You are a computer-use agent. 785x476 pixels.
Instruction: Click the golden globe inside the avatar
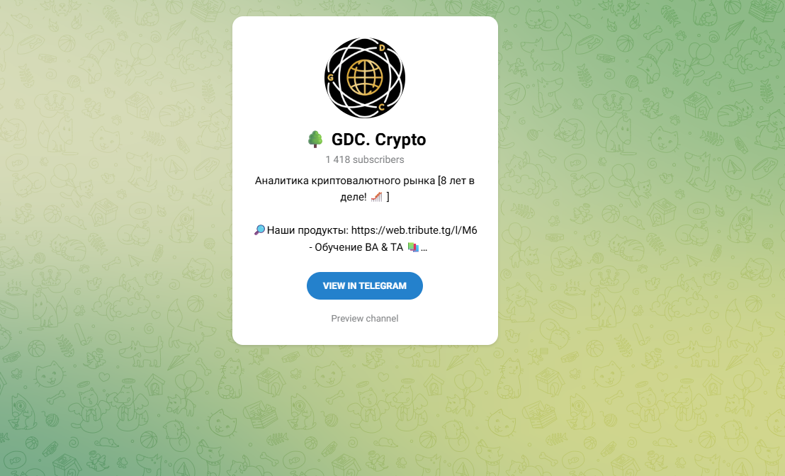(x=365, y=78)
